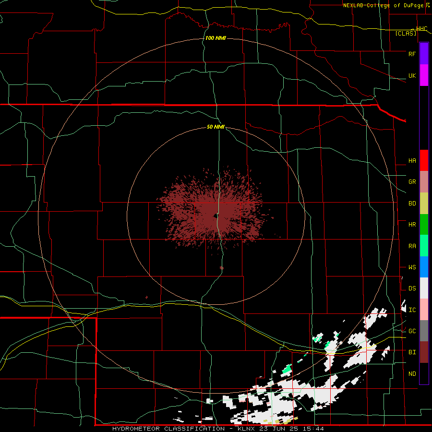The height and width of the screenshot is (432, 432).
Task: Select the dusty pink GR legend swatch
Action: pyautogui.click(x=424, y=182)
